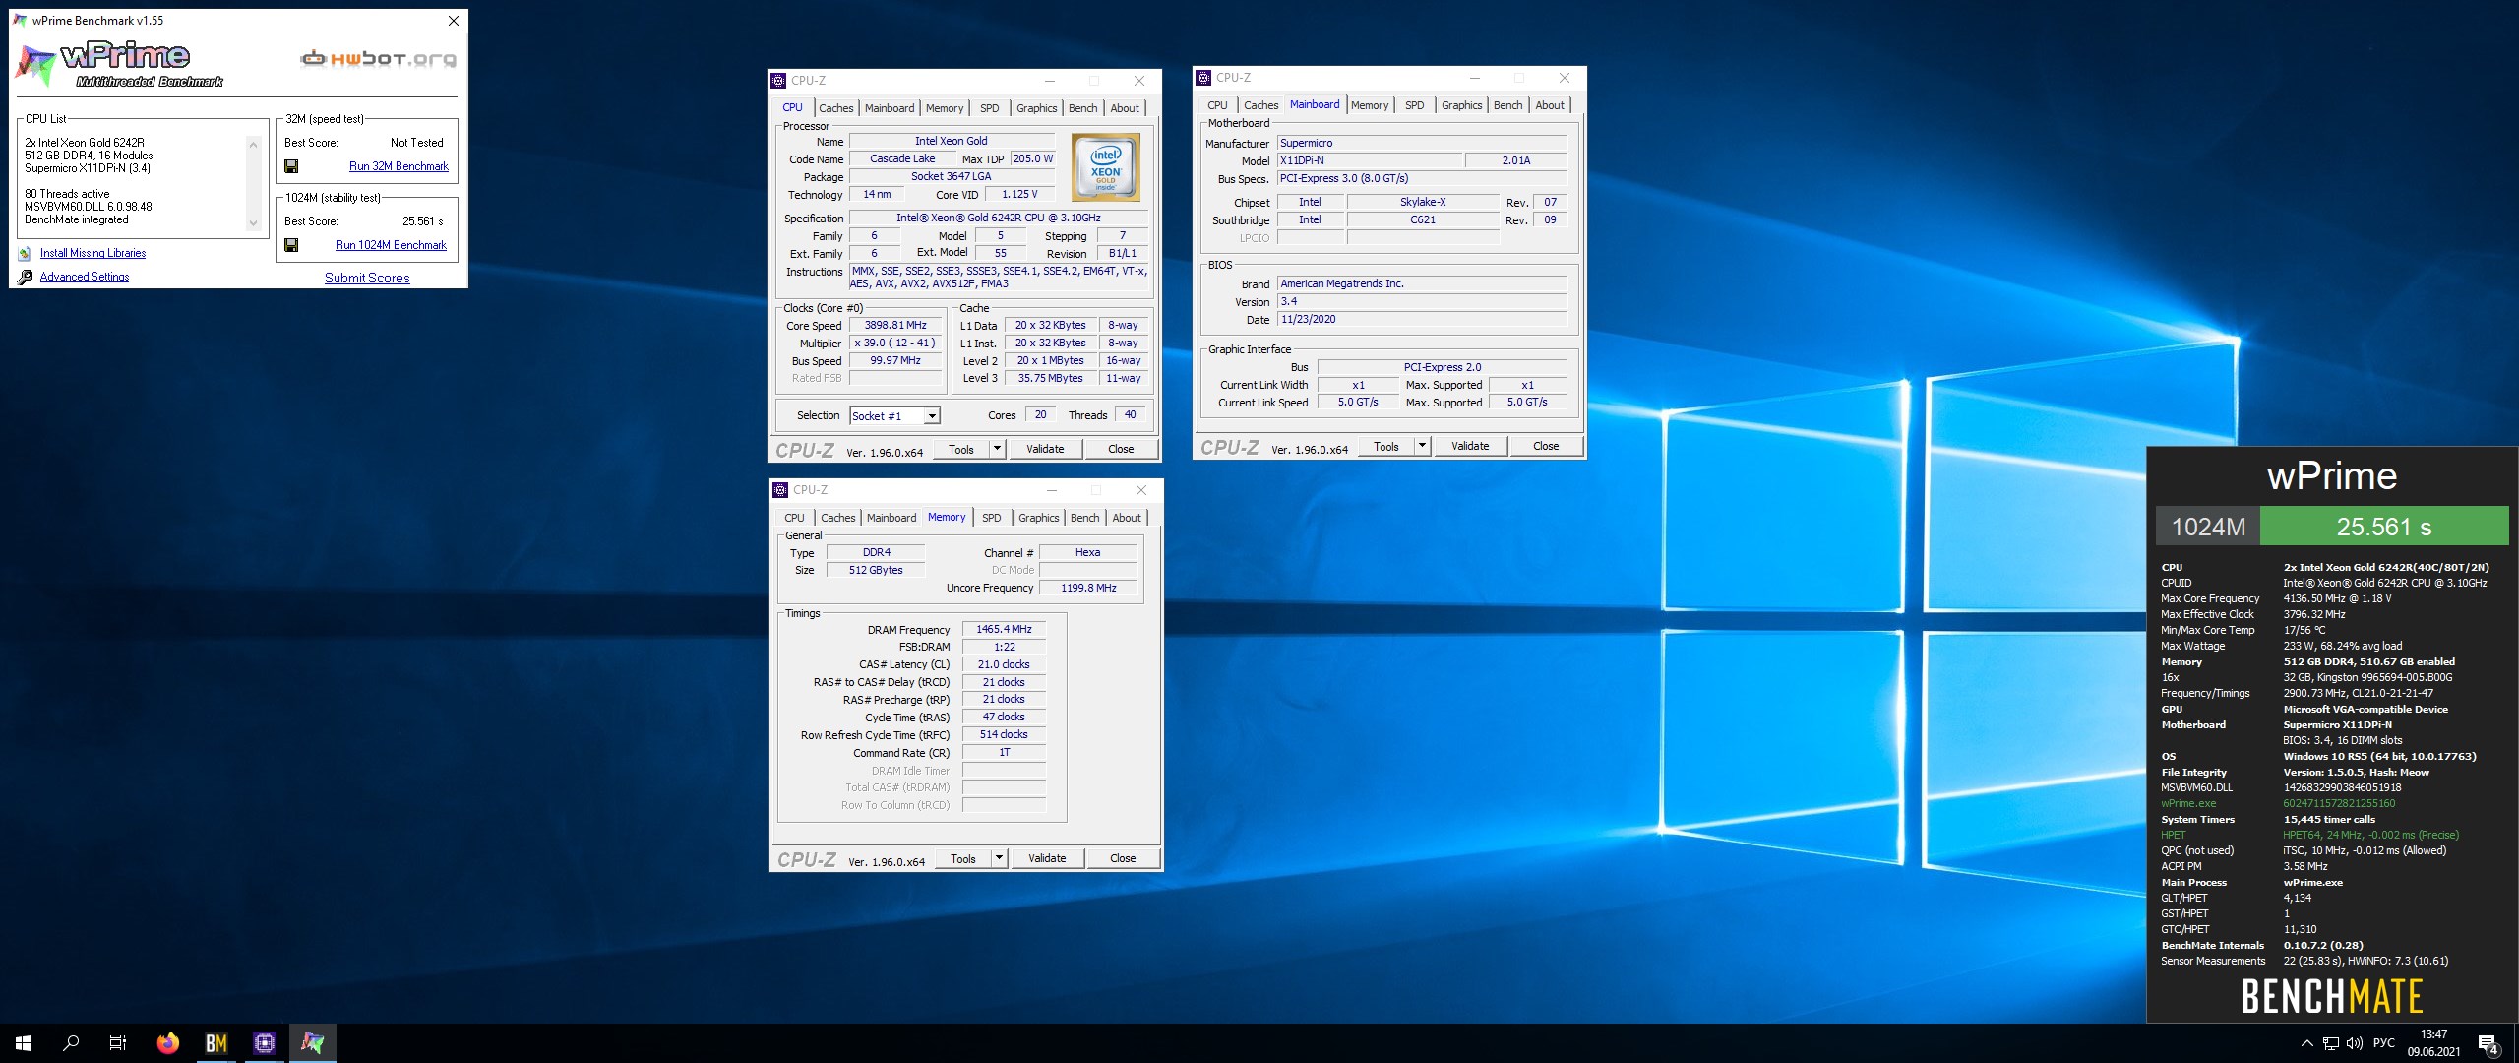Expand Tools dropdown arrow in CPU window
The height and width of the screenshot is (1063, 2519).
coord(996,449)
